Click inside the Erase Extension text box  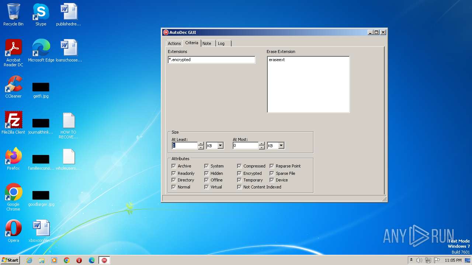tap(308, 84)
